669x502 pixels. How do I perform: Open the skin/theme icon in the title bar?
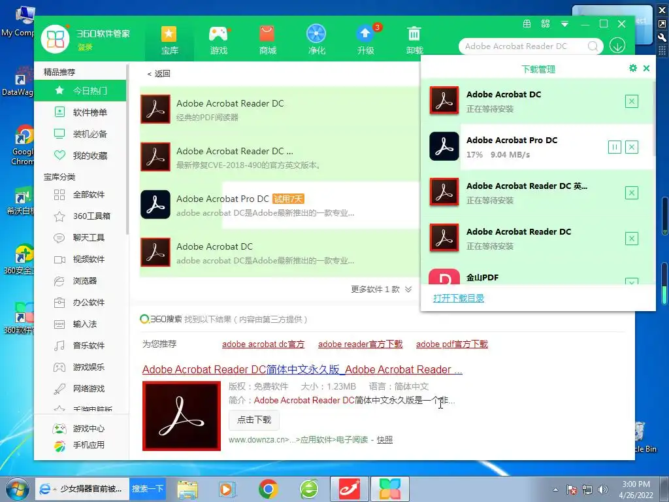[527, 24]
